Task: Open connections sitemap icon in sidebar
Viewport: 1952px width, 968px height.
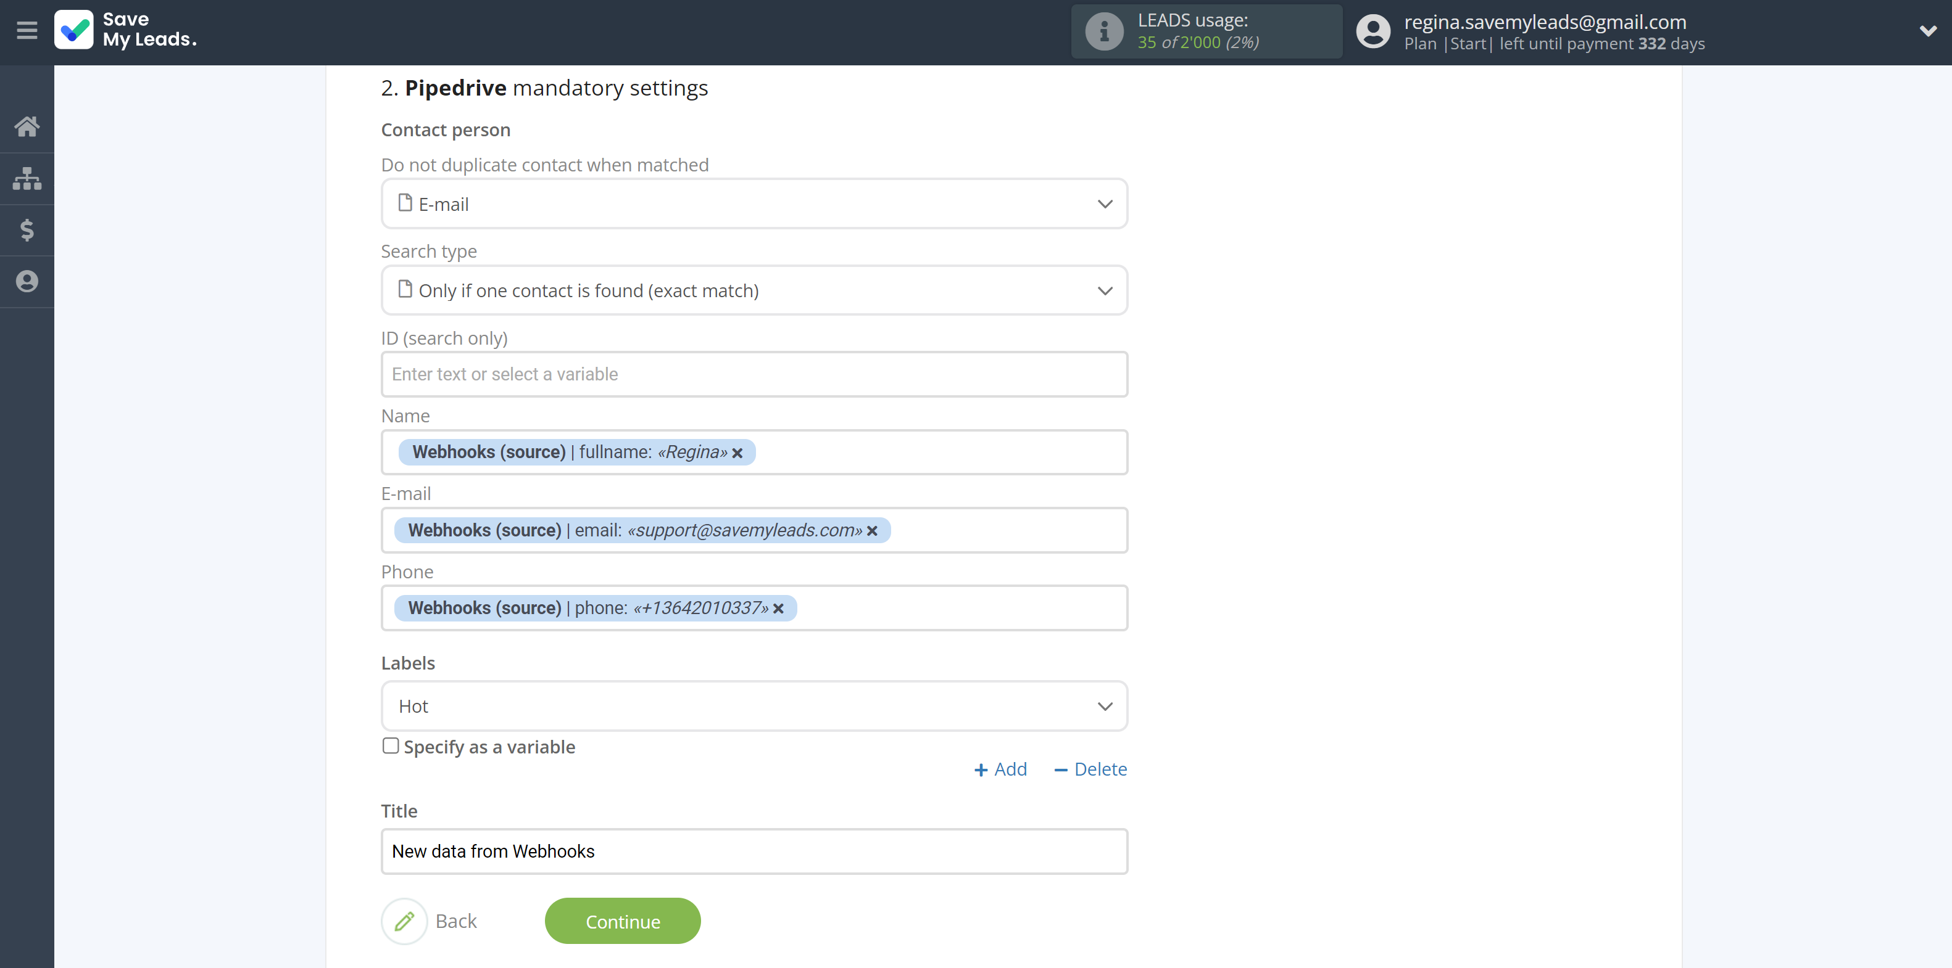Action: (27, 179)
